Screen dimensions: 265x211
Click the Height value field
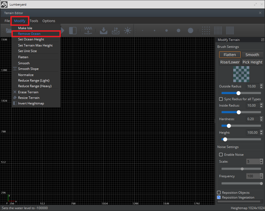[x=253, y=133]
